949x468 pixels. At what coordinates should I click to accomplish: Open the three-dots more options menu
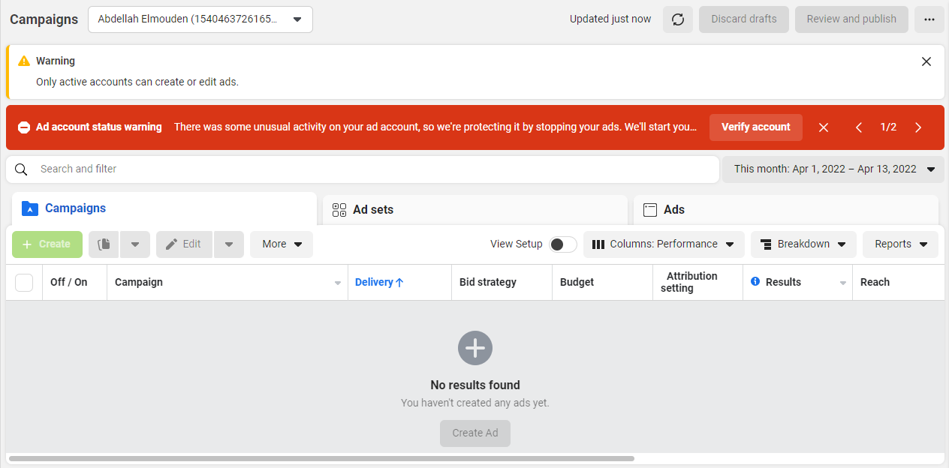929,19
